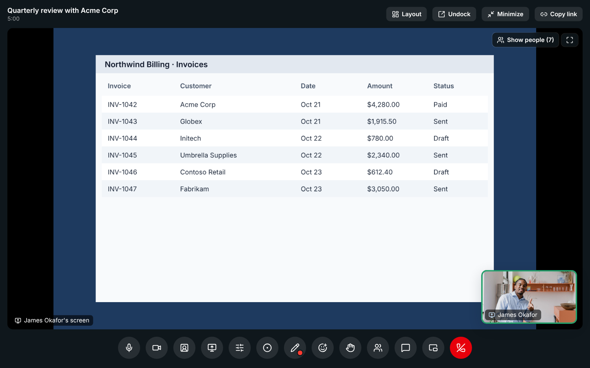Screen dimensions: 590x368
Task: Click the Umbrella Supplies customer cell
Action: point(208,155)
